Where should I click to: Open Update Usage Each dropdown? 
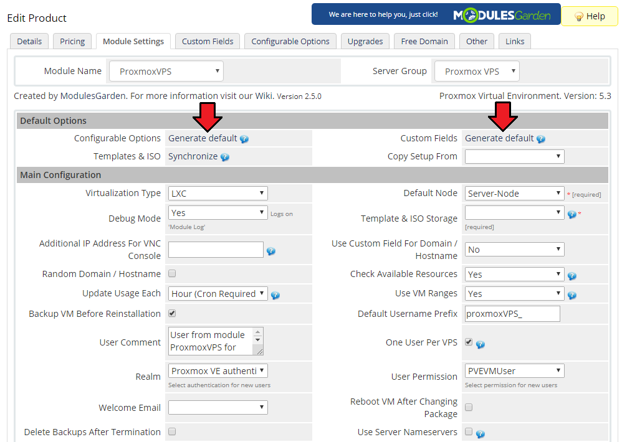218,293
